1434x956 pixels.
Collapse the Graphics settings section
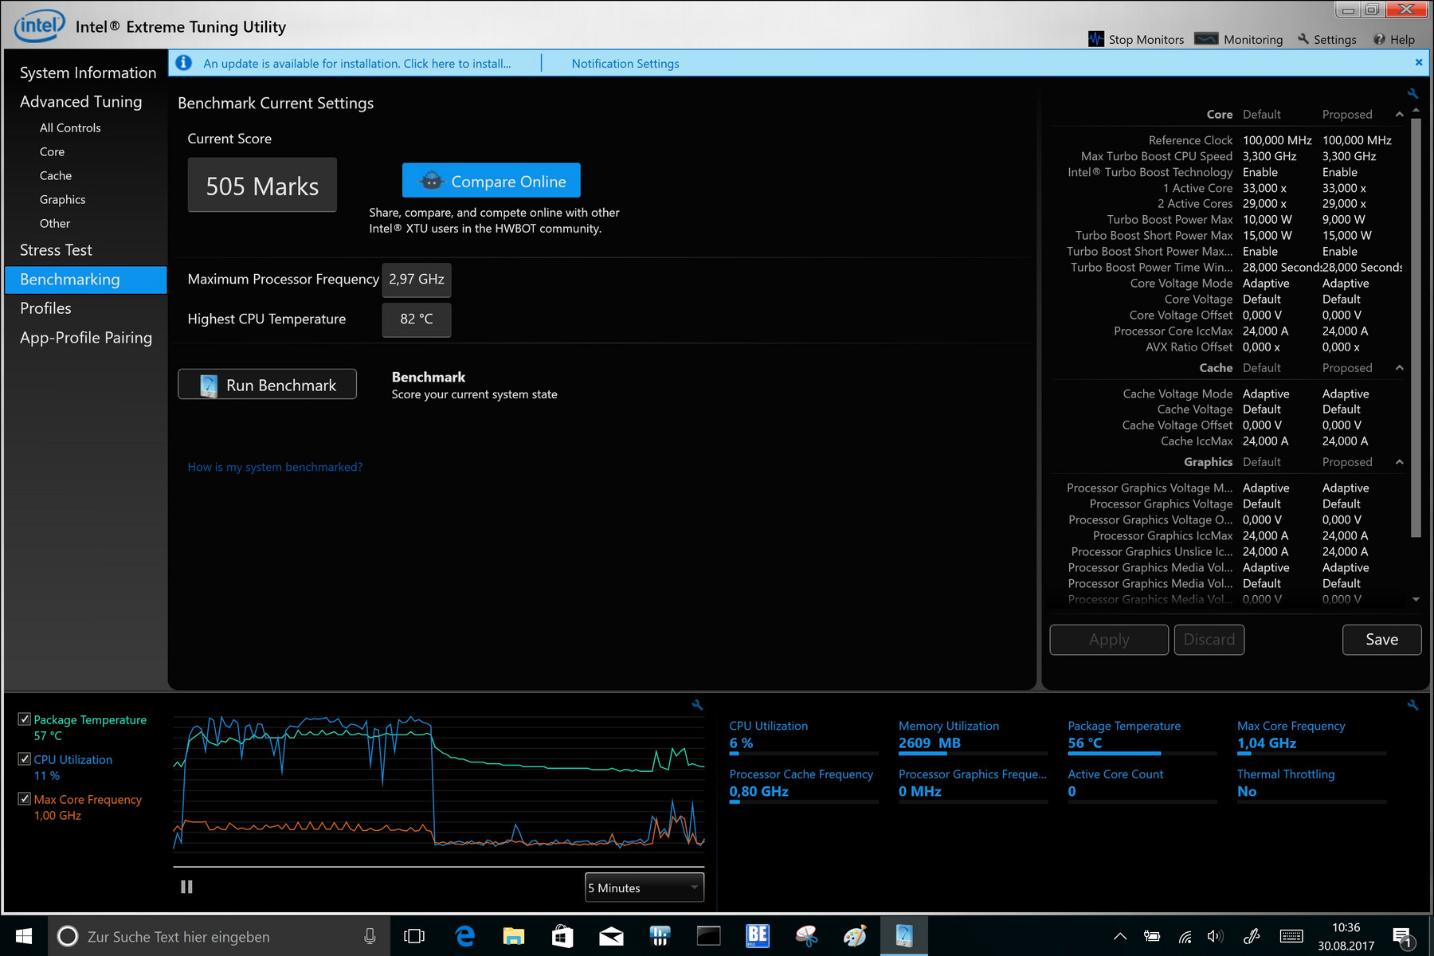click(1400, 461)
